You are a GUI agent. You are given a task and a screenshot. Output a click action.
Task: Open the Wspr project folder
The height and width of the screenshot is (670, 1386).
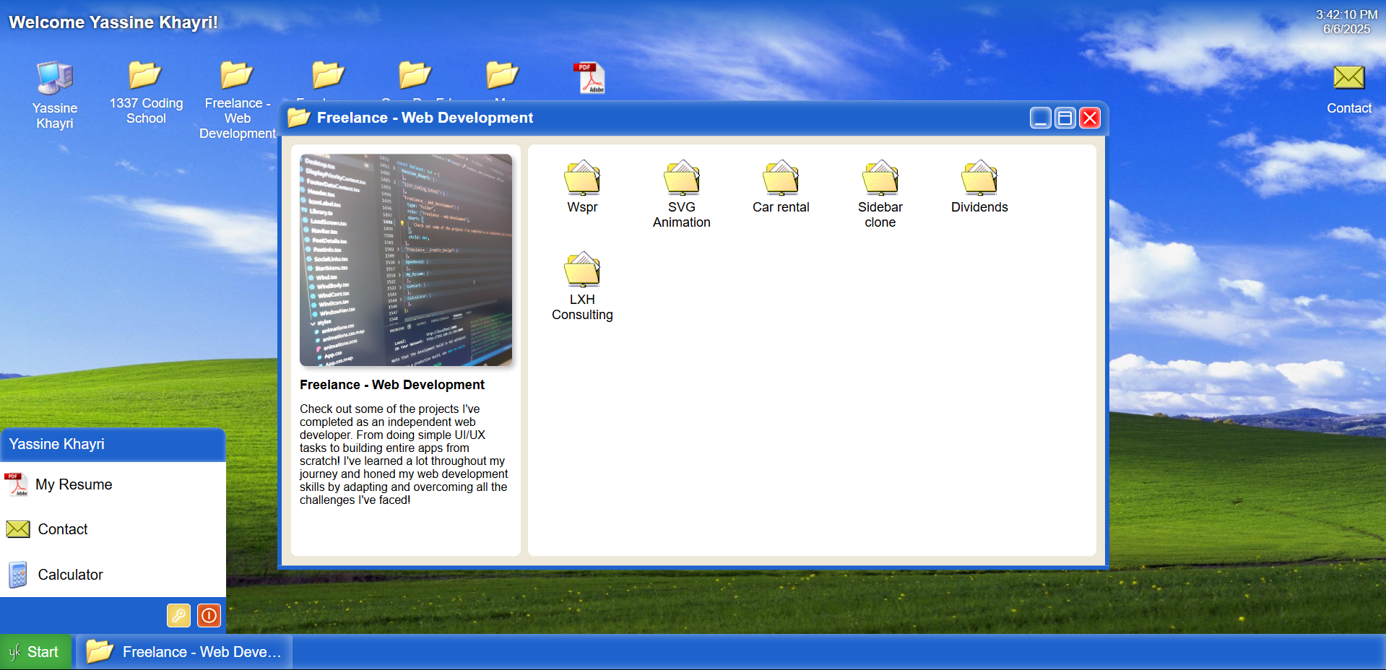pyautogui.click(x=582, y=187)
